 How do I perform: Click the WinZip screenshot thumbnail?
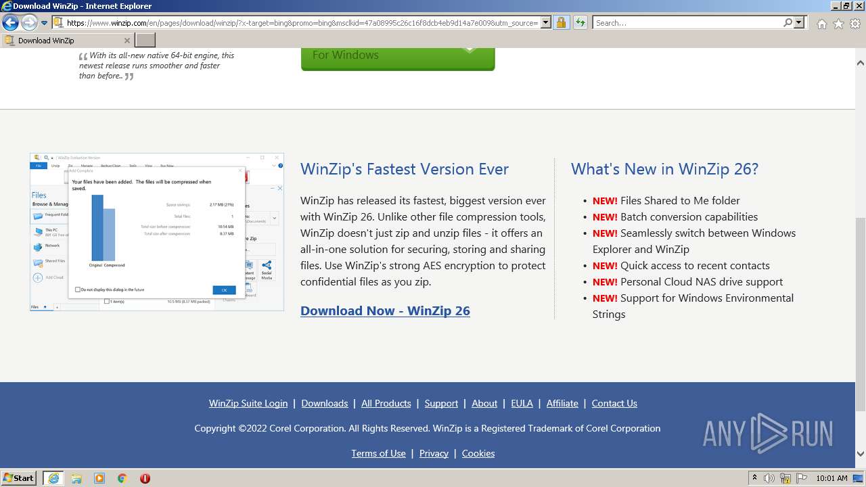[157, 232]
